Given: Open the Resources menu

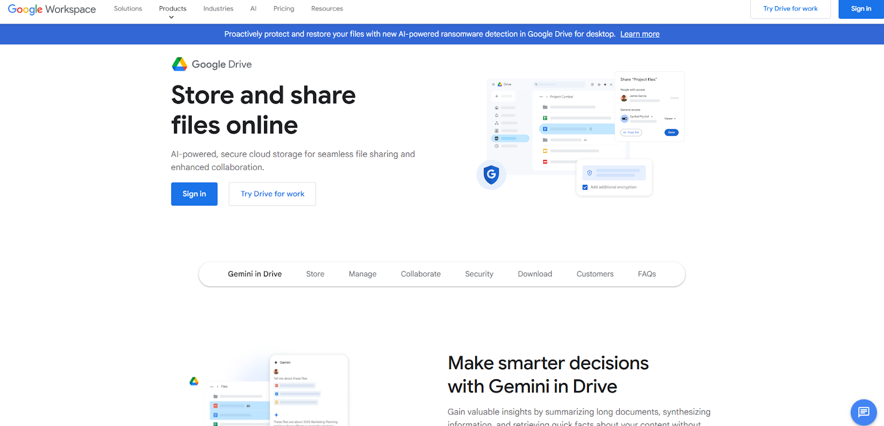Looking at the screenshot, I should (327, 9).
